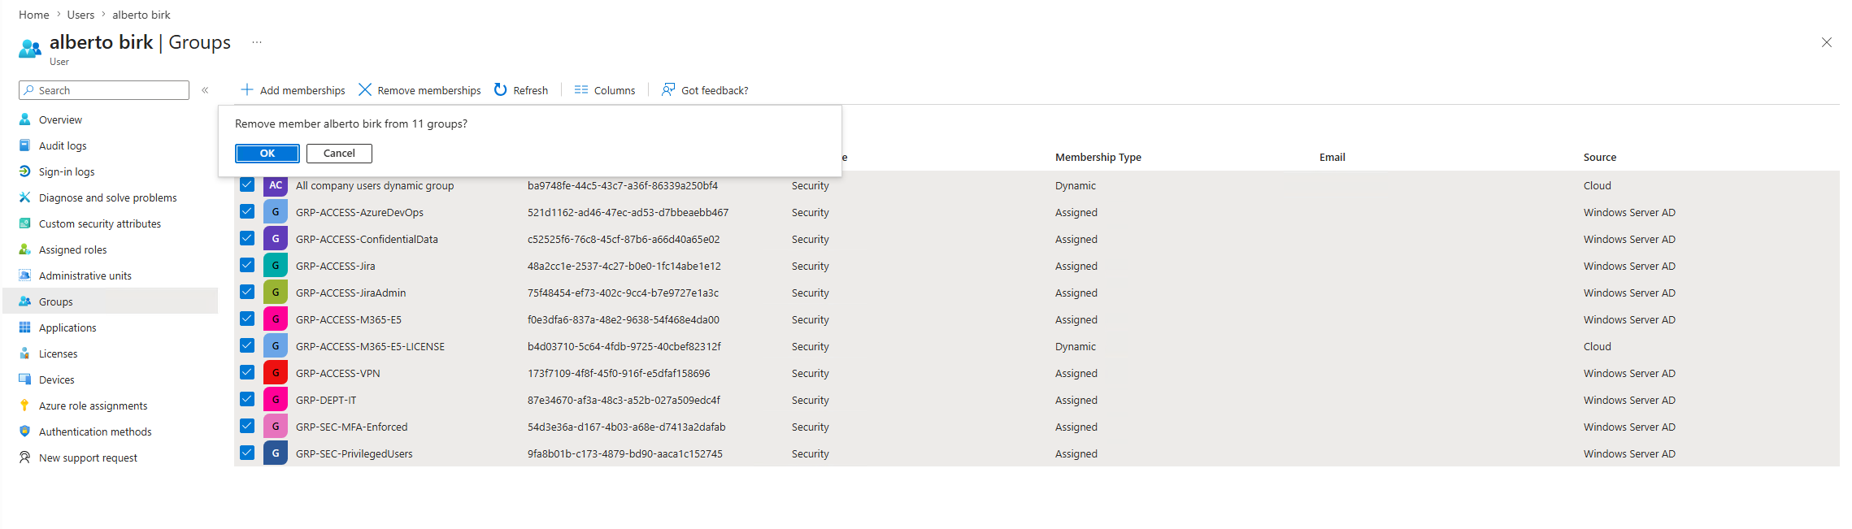Sort by Email column header
This screenshot has height=529, width=1852.
coord(1332,157)
